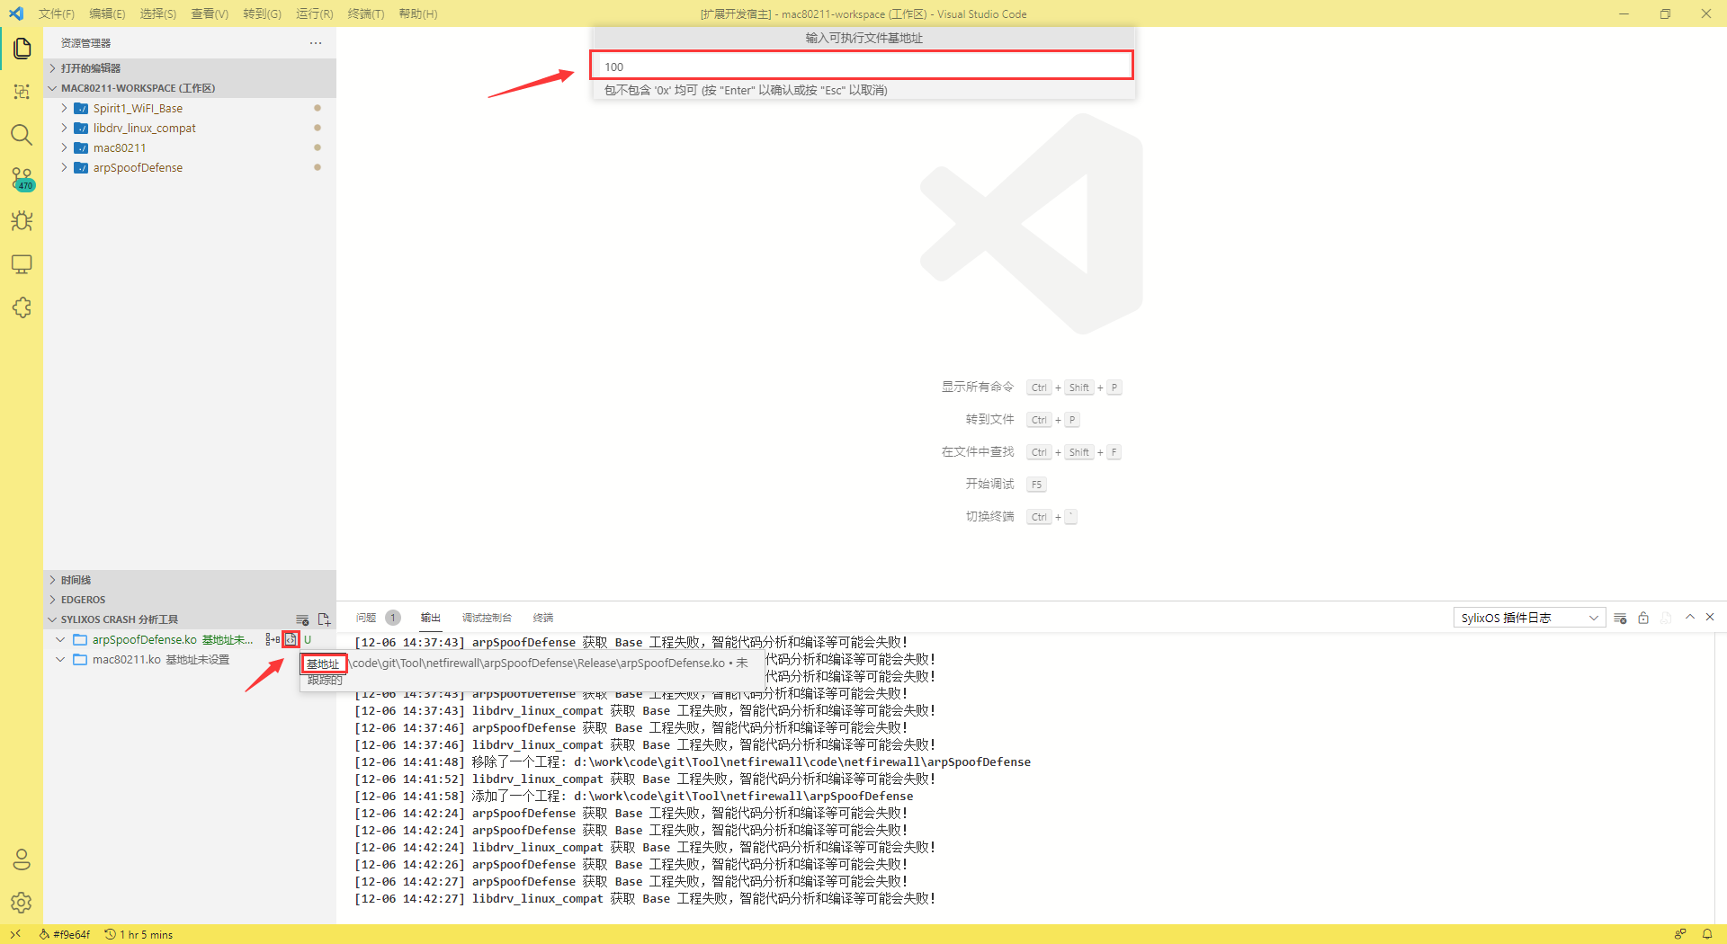Open the 终端(T) menu
The image size is (1727, 944).
(x=365, y=13)
